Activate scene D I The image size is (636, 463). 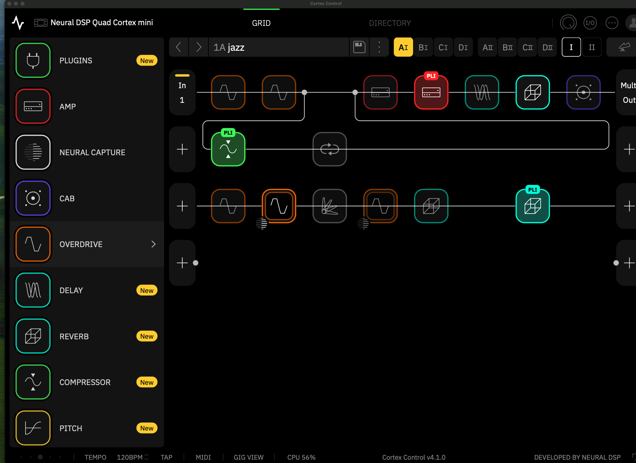click(x=463, y=47)
